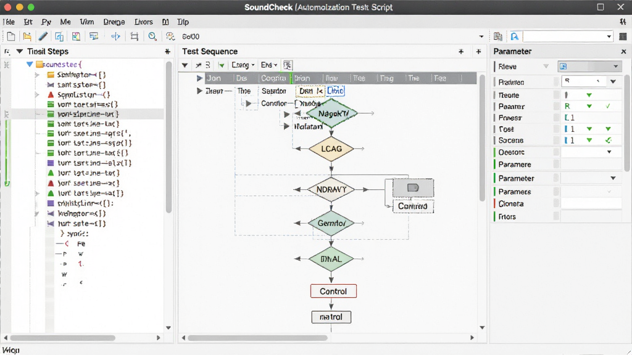632x355 pixels.
Task: Click the red triangle icon of Semulistgr row
Action: [x=51, y=95]
